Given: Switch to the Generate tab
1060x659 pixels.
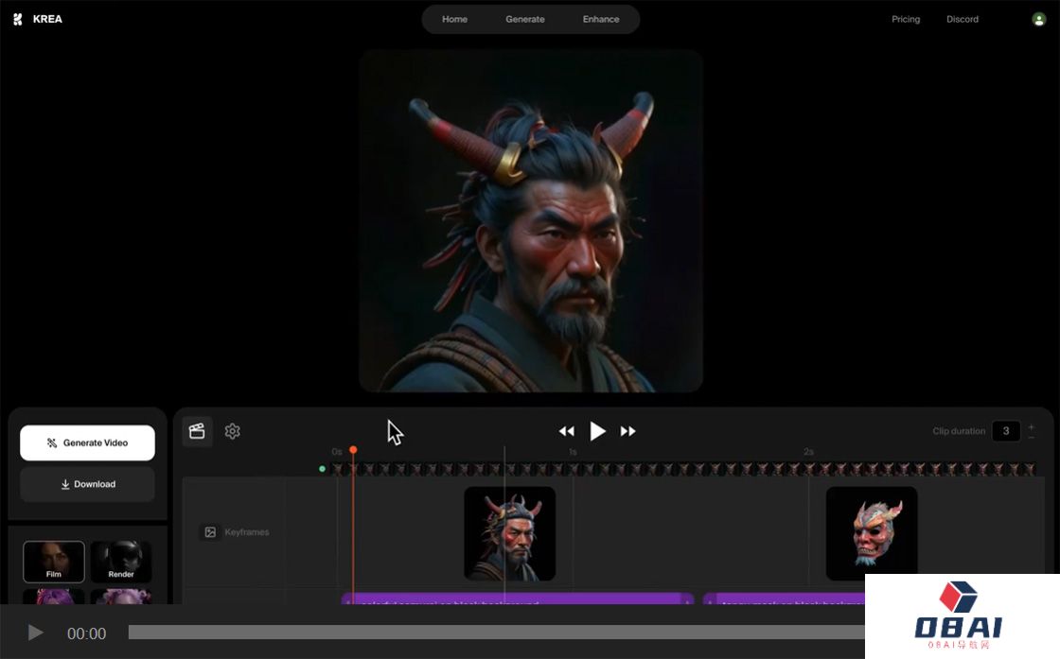Looking at the screenshot, I should [x=524, y=19].
